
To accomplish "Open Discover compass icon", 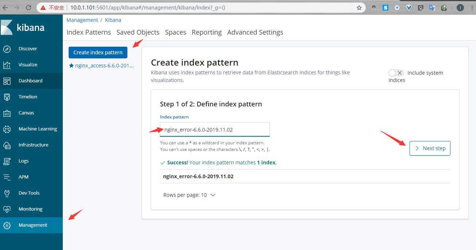I will click(x=7, y=49).
